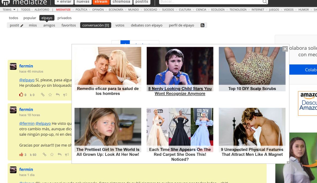Open the HUMOR category
Viewport: 317px width, 183px height.
click(x=303, y=10)
